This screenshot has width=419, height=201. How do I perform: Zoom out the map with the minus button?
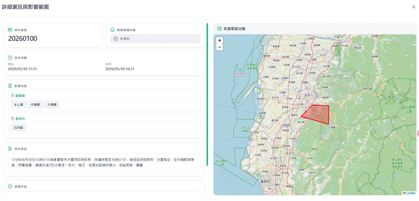pos(219,47)
